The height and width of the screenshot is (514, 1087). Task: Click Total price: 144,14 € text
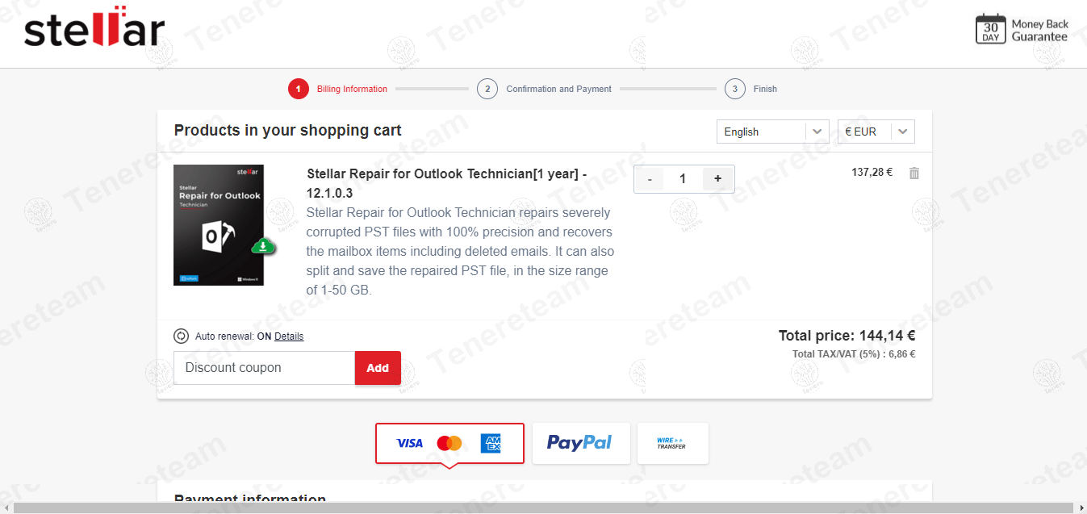click(847, 336)
